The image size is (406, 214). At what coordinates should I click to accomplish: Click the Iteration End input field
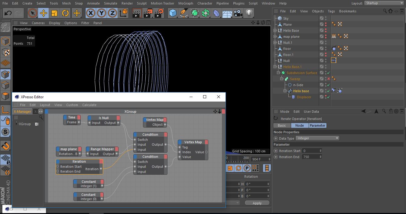click(310, 157)
